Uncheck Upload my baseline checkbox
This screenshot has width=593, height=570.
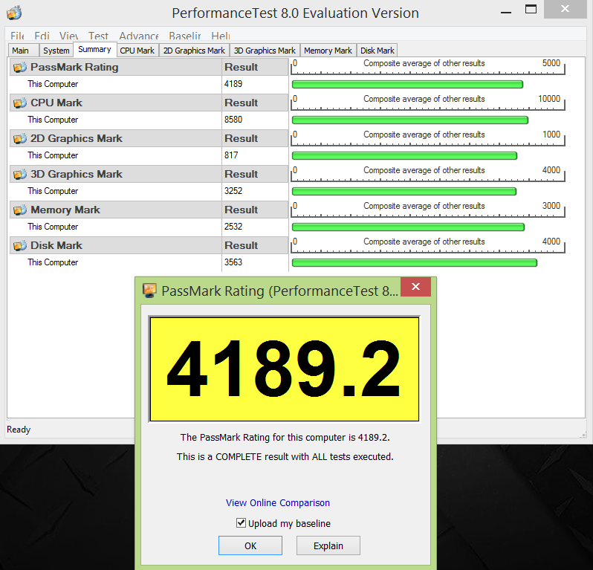pyautogui.click(x=241, y=522)
